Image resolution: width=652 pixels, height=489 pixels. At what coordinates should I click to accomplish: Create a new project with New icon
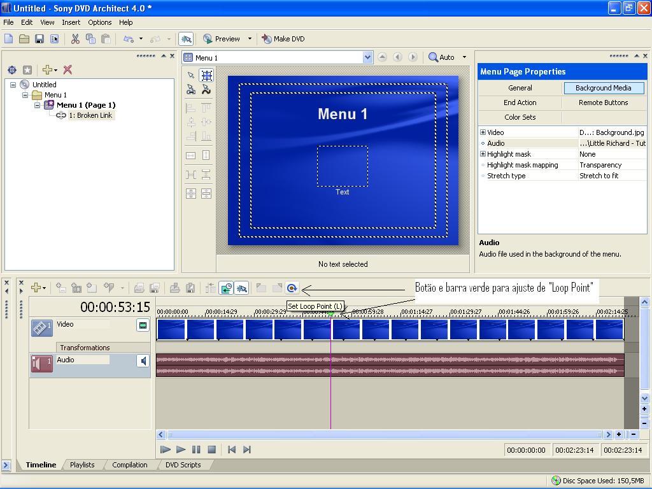click(x=9, y=39)
